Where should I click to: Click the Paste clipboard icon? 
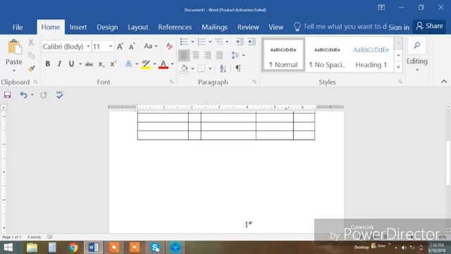click(14, 47)
